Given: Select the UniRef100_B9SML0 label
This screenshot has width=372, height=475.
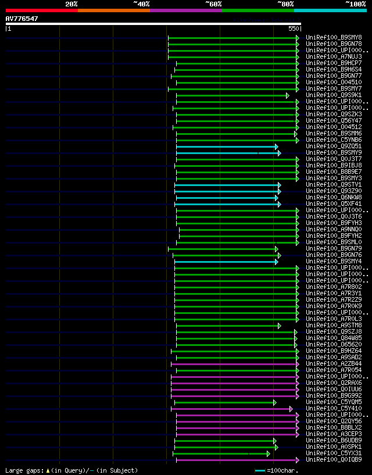Looking at the screenshot, I should coord(334,242).
